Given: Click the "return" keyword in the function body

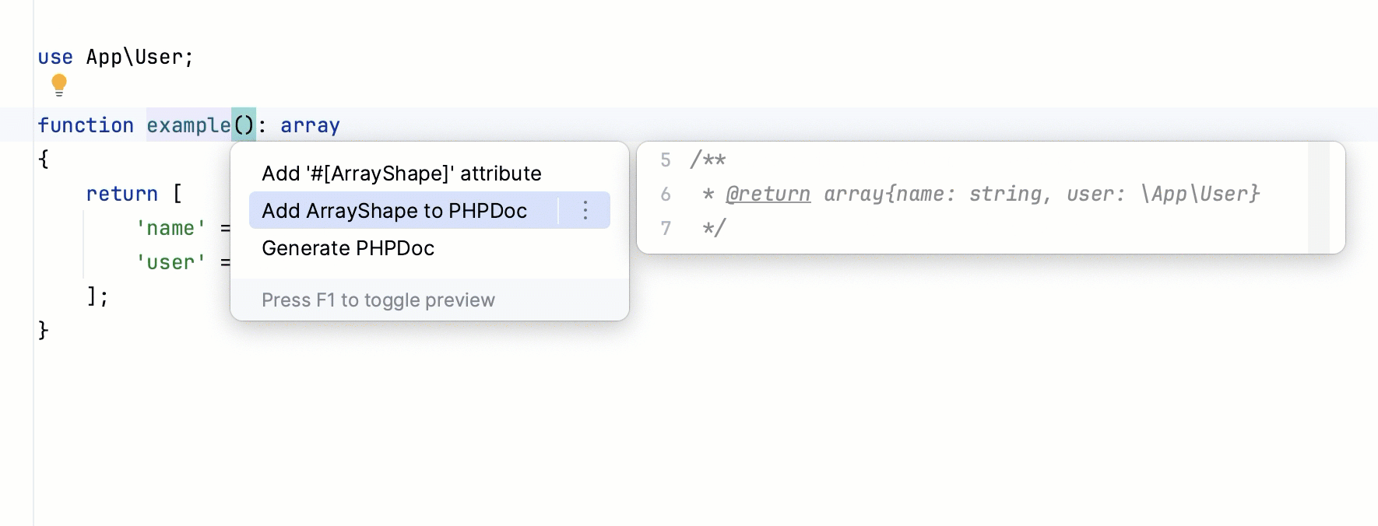Looking at the screenshot, I should 121,194.
